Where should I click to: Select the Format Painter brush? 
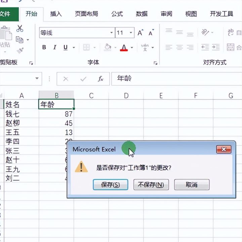tap(20, 50)
